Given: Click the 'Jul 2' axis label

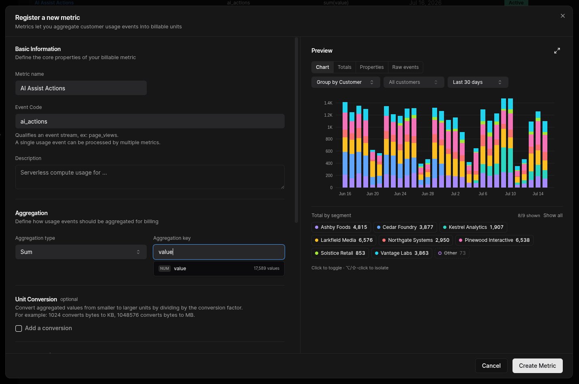Looking at the screenshot, I should tap(455, 194).
